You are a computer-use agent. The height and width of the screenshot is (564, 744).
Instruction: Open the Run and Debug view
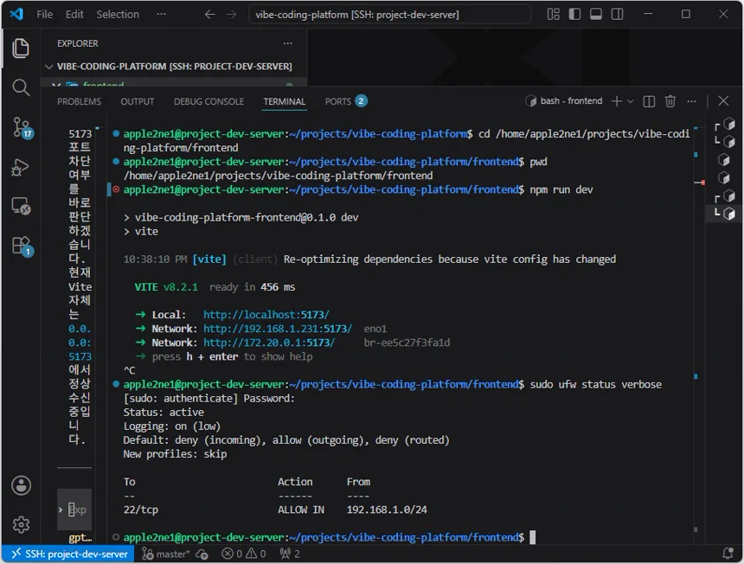pyautogui.click(x=20, y=167)
